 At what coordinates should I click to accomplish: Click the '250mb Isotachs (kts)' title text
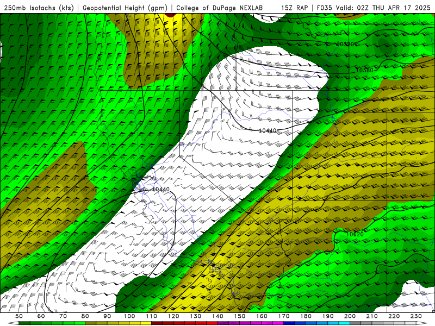[x=39, y=8]
